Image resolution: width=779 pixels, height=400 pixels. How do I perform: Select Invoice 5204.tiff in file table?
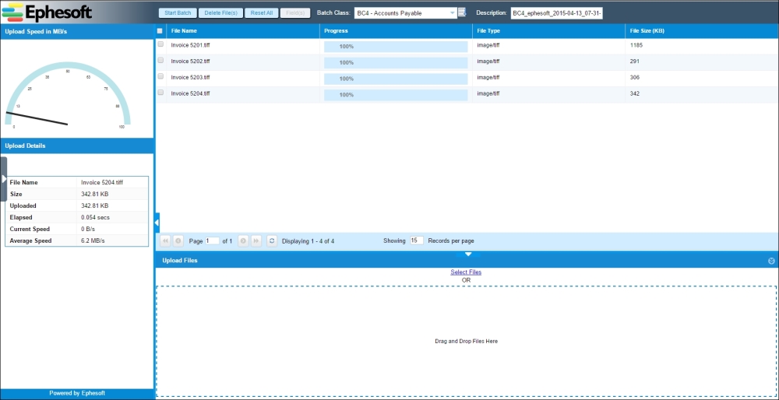pos(190,93)
